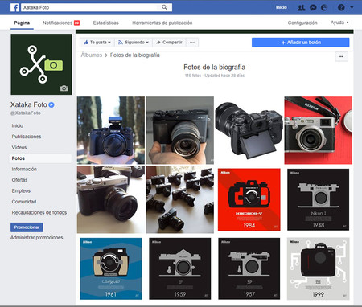Select Empleos in the sidebar
The height and width of the screenshot is (307, 362).
coord(21,190)
